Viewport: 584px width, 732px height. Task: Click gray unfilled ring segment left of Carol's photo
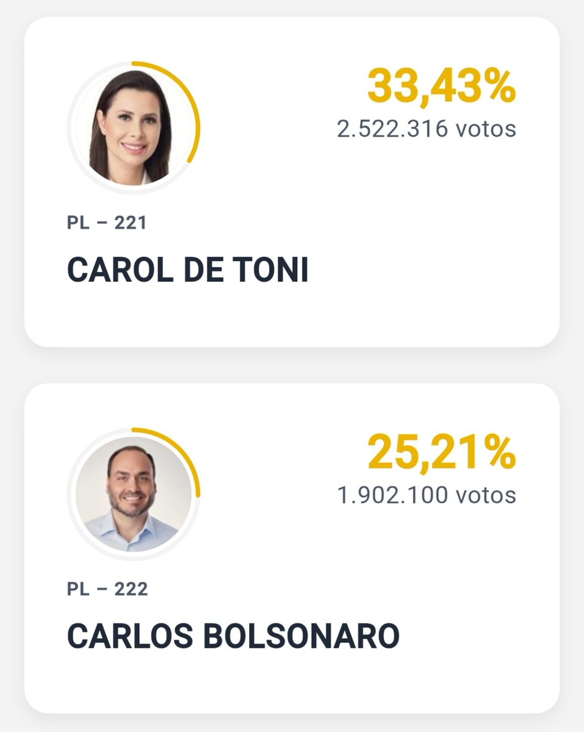tap(69, 127)
